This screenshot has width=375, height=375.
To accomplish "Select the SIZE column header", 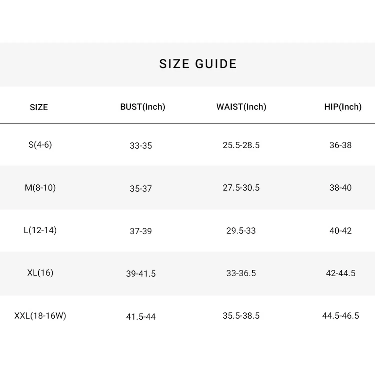I will coord(39,107).
